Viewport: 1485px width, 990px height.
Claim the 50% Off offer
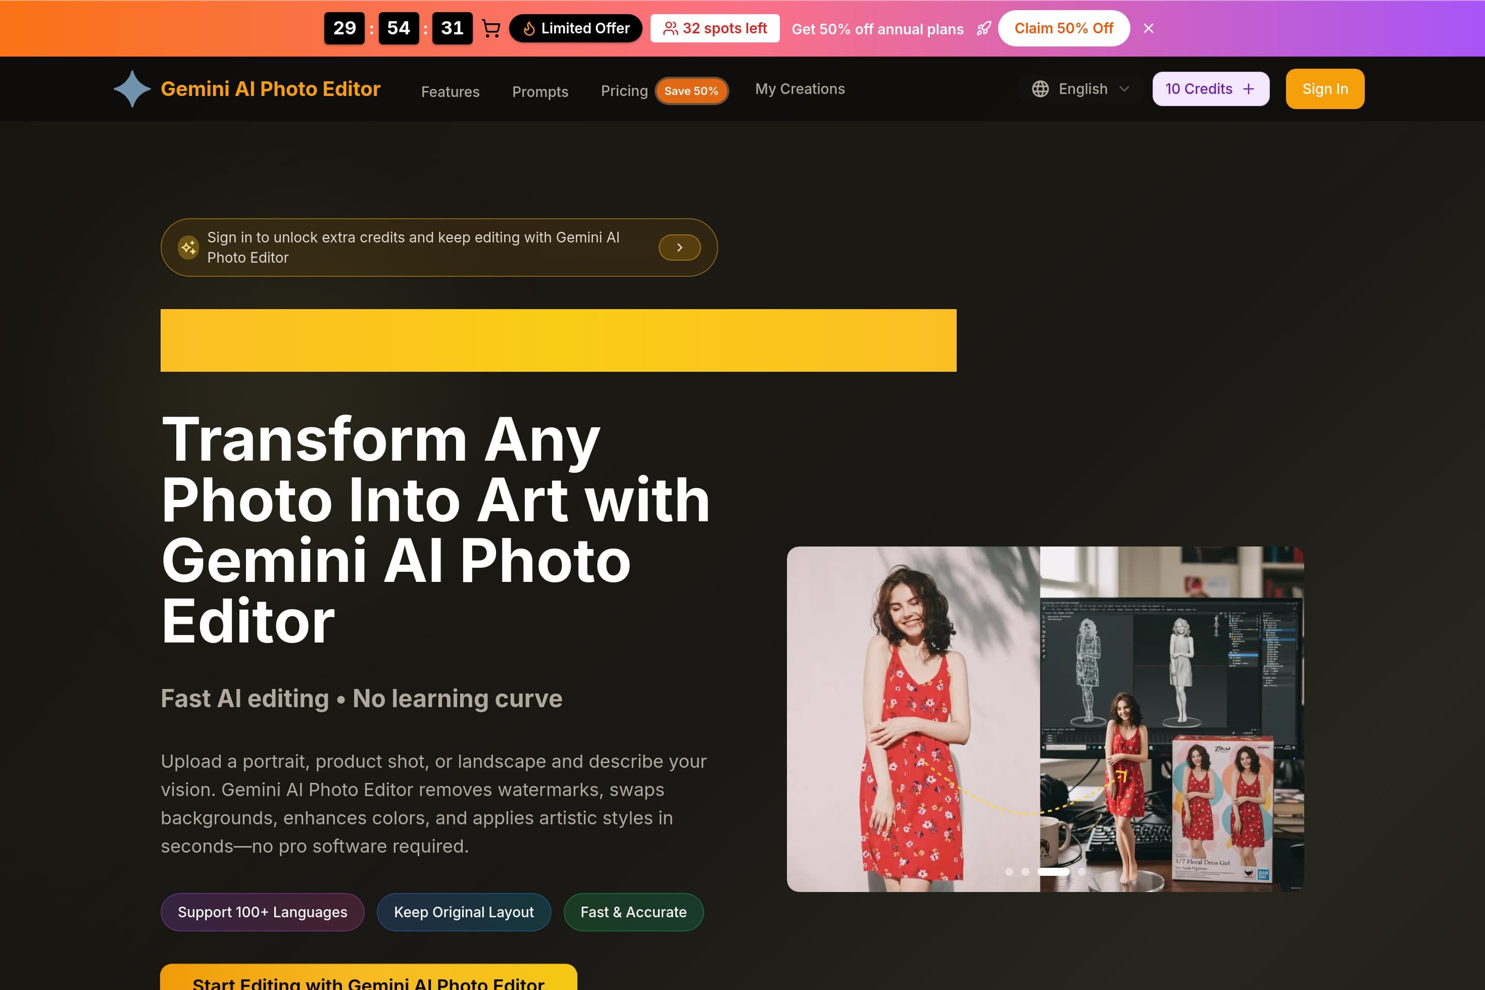point(1064,28)
